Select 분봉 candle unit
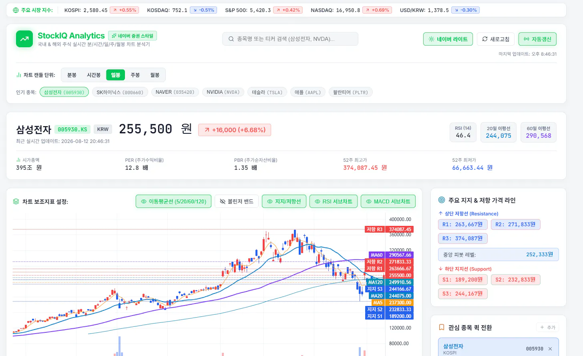 tap(72, 75)
